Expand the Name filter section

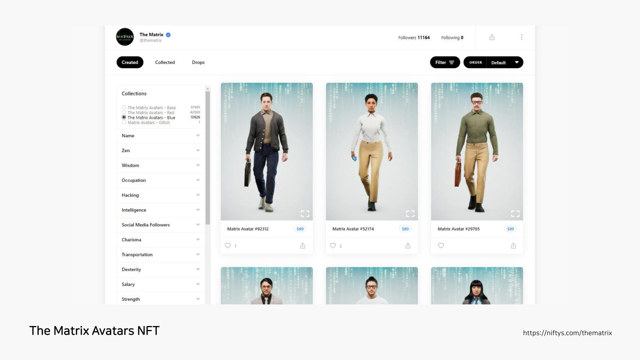161,136
